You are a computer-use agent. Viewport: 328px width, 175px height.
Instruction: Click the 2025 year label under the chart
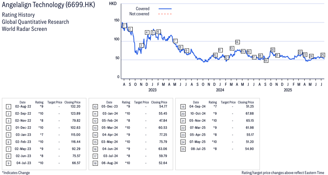point(288,90)
